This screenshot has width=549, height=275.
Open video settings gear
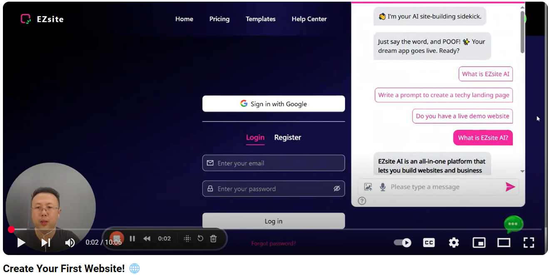pos(454,243)
